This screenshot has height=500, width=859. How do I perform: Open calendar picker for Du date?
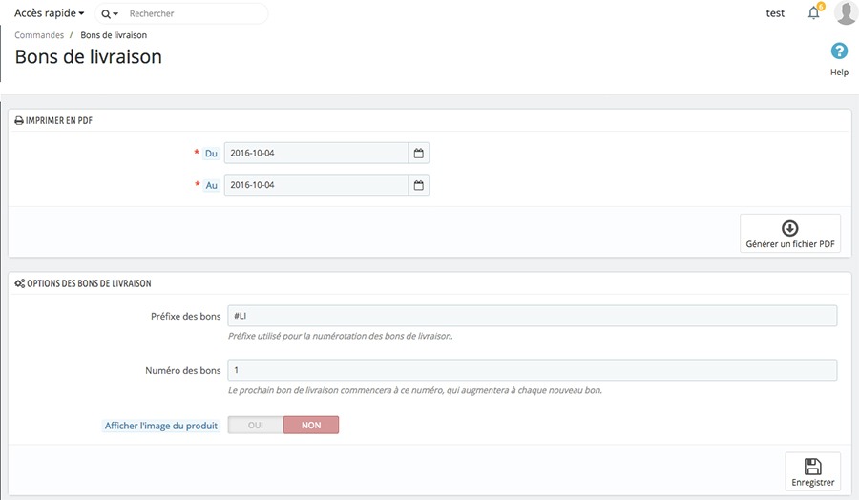(418, 154)
